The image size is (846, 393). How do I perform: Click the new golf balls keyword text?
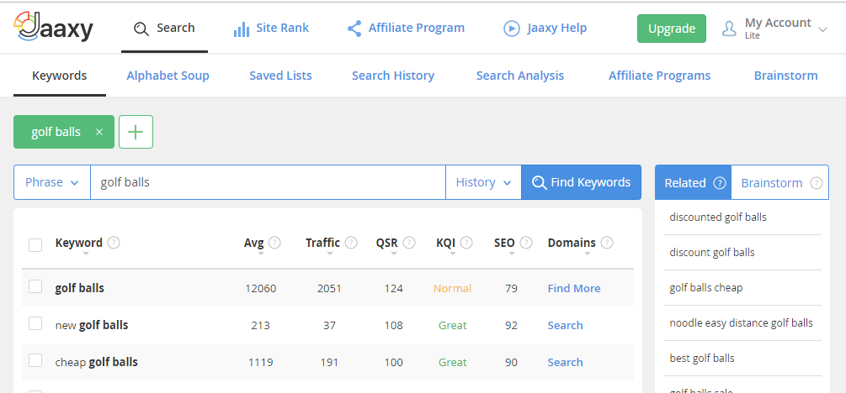click(92, 325)
